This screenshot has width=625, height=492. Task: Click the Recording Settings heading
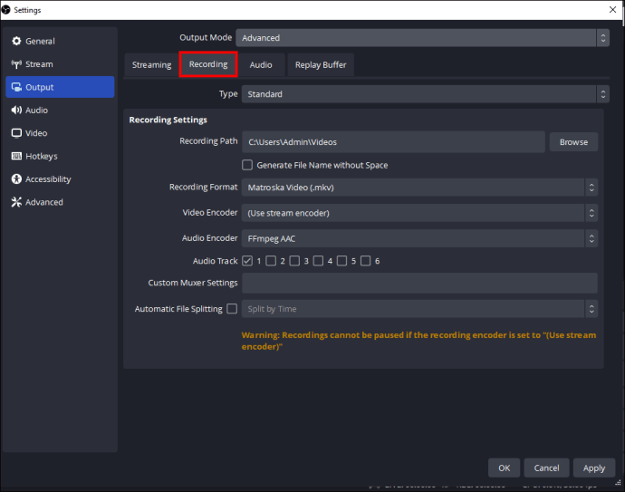168,120
